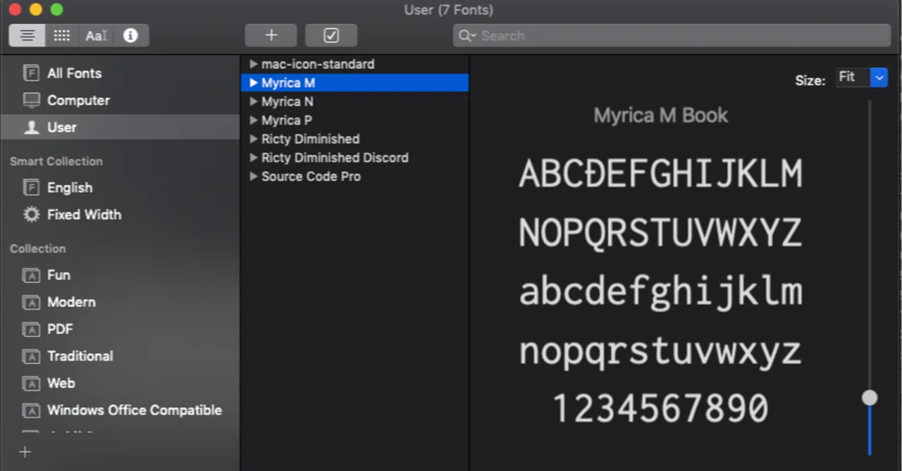
Task: Click the add font plus button
Action: (271, 35)
